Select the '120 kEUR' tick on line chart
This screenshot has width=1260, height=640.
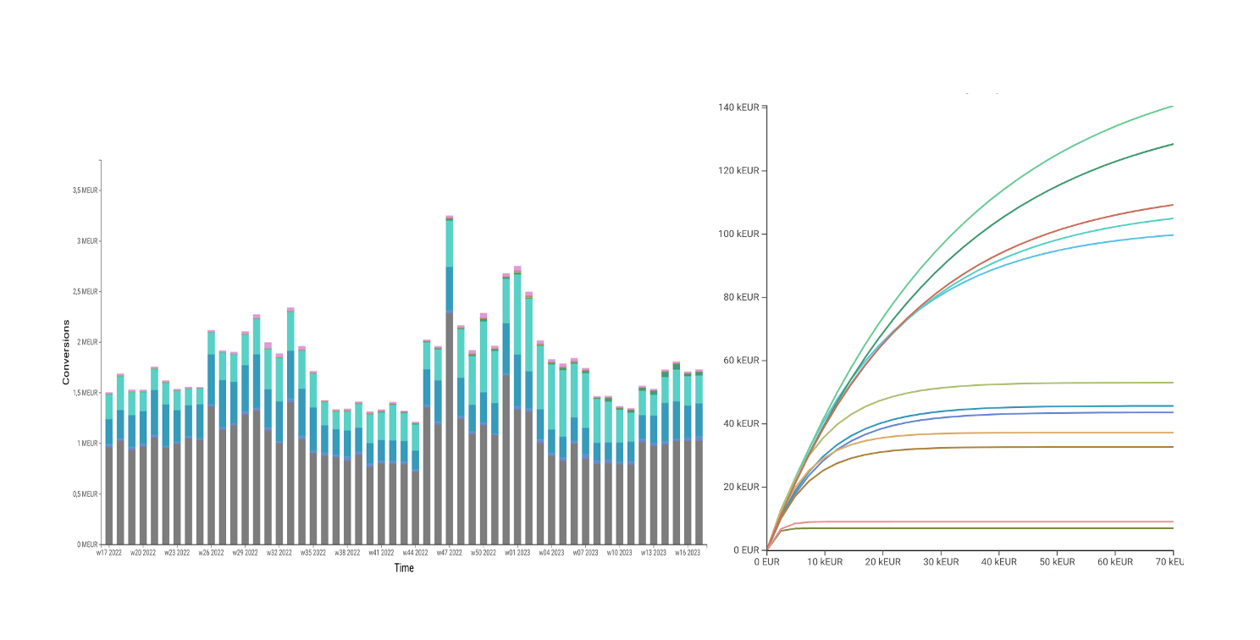point(740,170)
